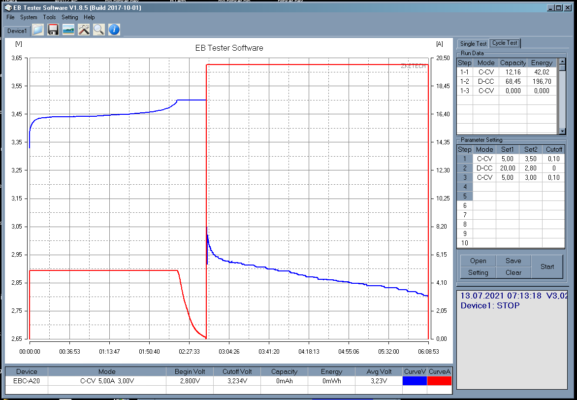
Task: Click capacity value 68,45 in Run Data
Action: pos(513,81)
